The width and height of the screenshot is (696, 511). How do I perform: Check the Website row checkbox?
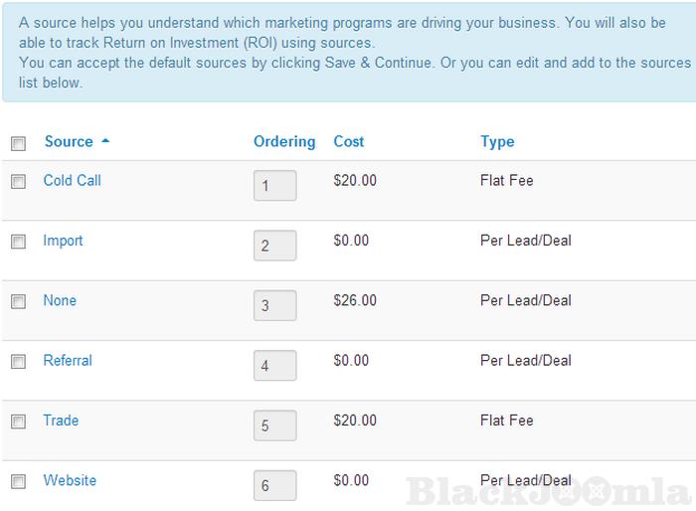(x=18, y=482)
